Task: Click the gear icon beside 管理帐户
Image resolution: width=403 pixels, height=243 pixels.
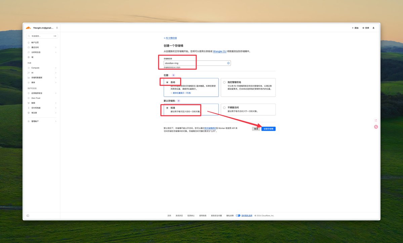Action: pos(29,121)
